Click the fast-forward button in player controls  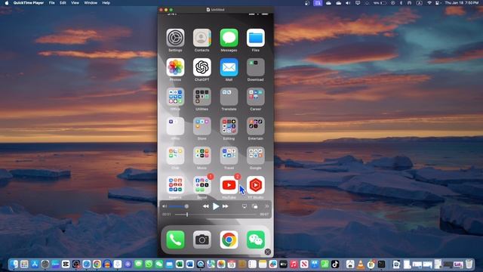[226, 206]
